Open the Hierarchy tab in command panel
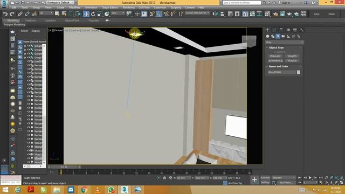The height and width of the screenshot is (194, 345). click(281, 30)
